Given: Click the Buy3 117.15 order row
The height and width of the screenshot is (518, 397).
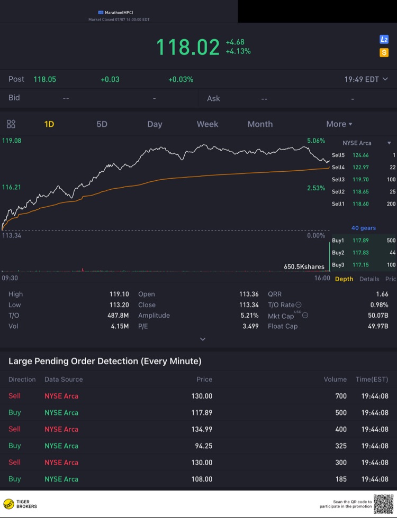Looking at the screenshot, I should pyautogui.click(x=364, y=265).
